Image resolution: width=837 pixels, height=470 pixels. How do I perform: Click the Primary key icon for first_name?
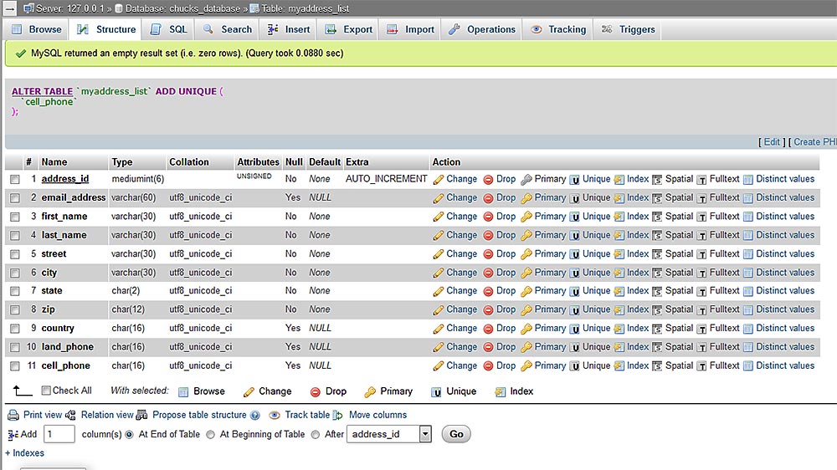526,217
